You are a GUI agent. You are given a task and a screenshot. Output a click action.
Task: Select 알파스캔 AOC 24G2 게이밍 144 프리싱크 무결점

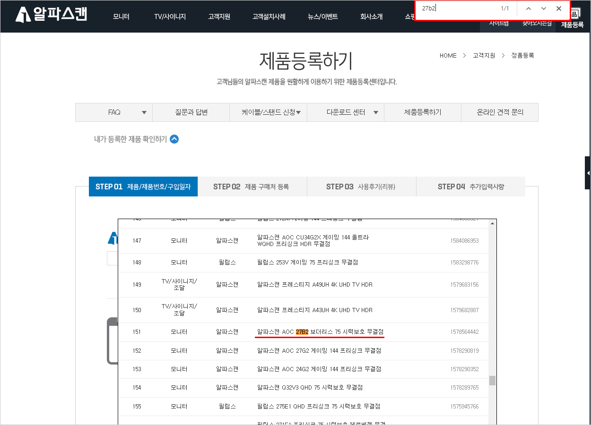[319, 369]
